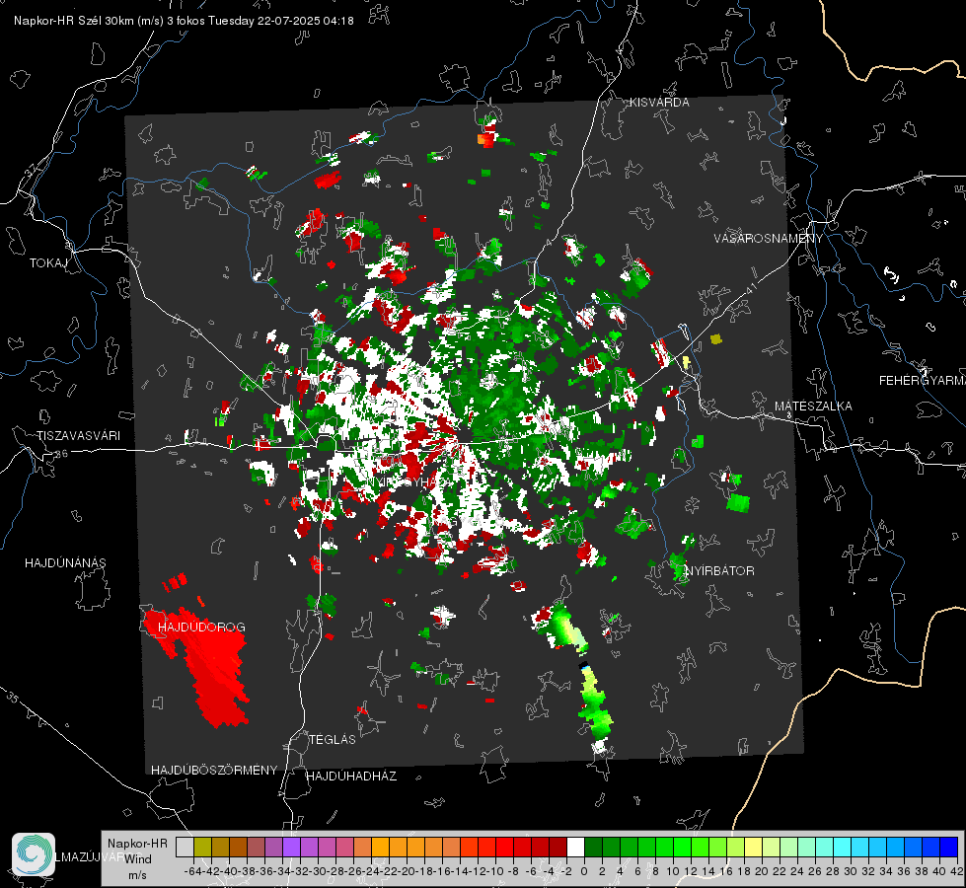Click the VÁSÁROSNAMÉNY city label
The image size is (966, 888).
click(x=769, y=239)
